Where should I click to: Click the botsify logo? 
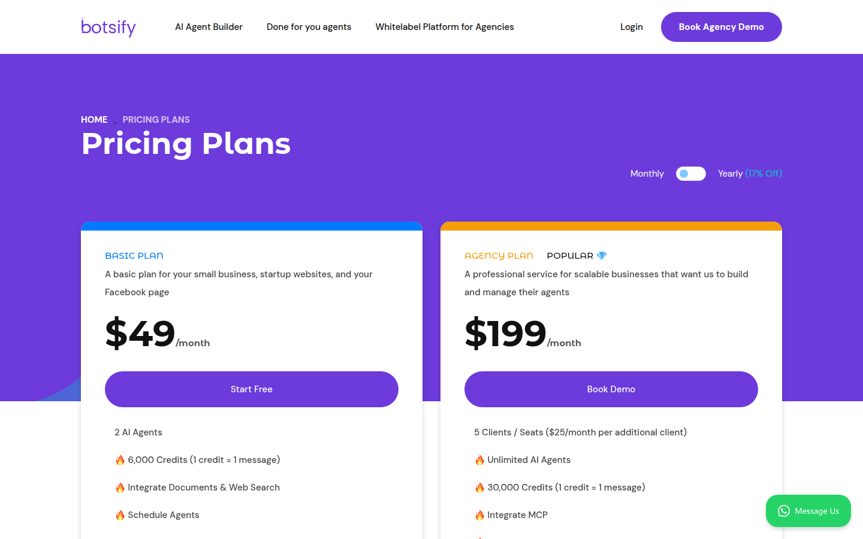click(x=108, y=27)
